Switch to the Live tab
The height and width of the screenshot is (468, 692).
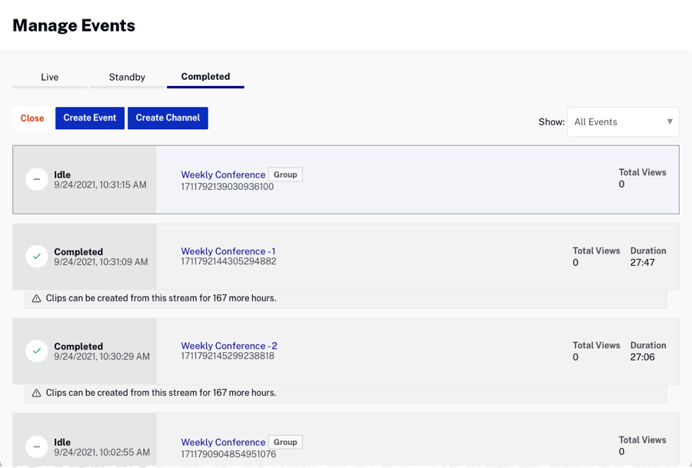point(50,77)
